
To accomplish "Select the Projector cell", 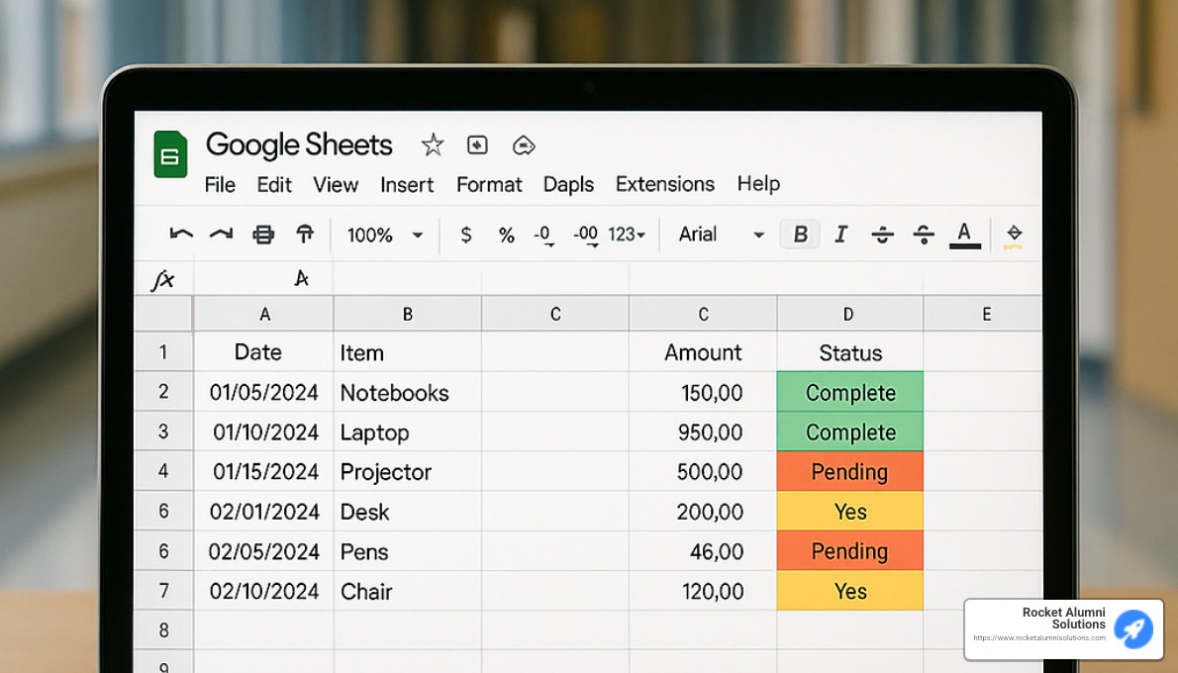I will point(407,471).
